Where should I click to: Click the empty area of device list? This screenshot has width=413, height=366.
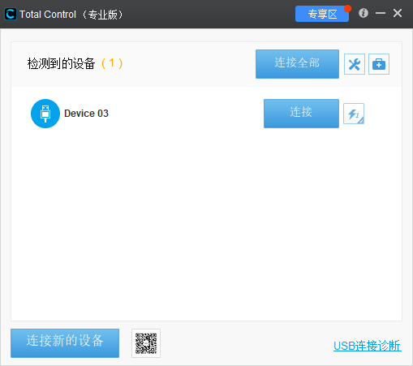(206, 225)
